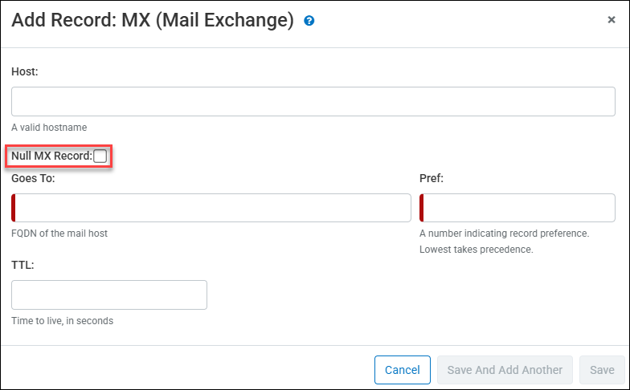
Task: Click the "Host:" field label
Action: 25,71
